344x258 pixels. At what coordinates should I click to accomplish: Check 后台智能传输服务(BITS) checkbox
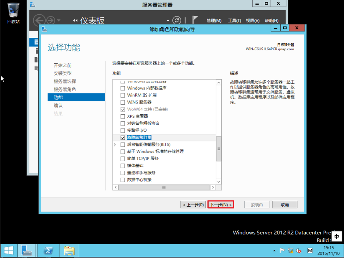pyautogui.click(x=123, y=144)
